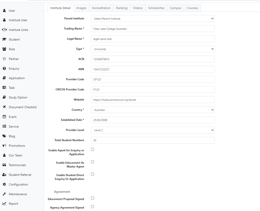Image resolution: width=260 pixels, height=211 pixels.
Task: Click the gear Configuration icon
Action: tap(4, 184)
